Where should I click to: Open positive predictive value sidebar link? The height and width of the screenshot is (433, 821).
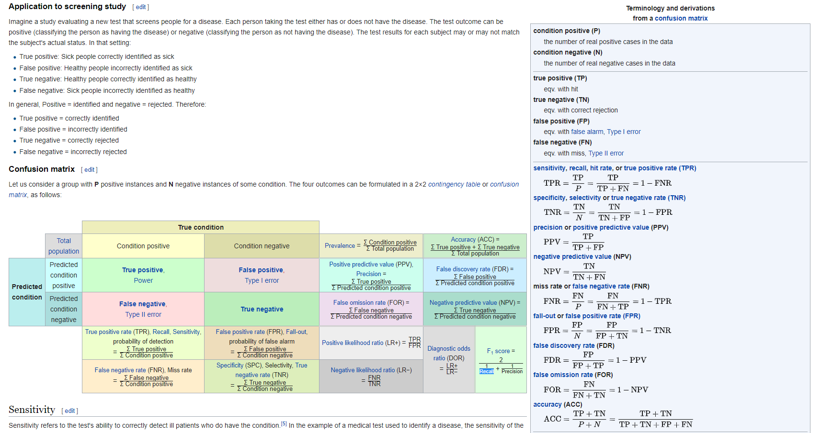pos(611,227)
